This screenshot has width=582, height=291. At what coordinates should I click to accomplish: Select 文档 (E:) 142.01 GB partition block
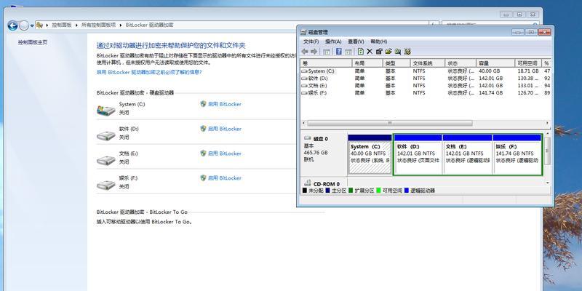pos(468,154)
